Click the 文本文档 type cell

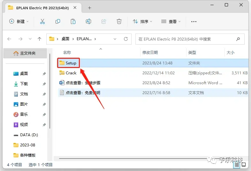[x=196, y=93]
